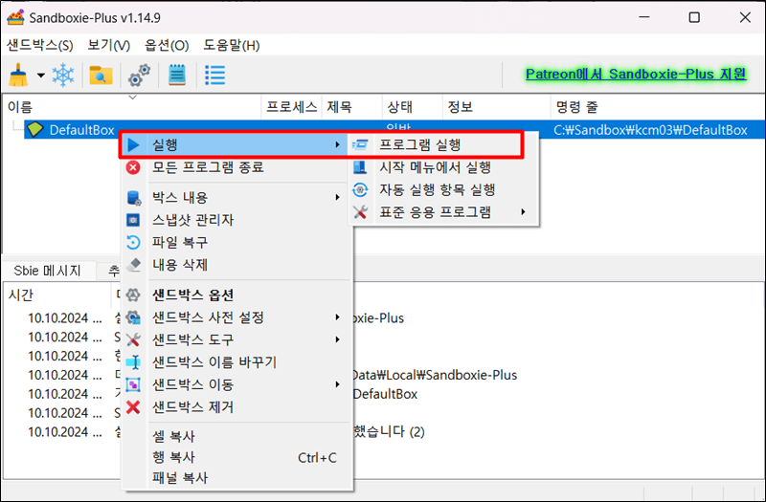766x502 pixels.
Task: Click the snapshot camera icon
Action: pos(133,220)
